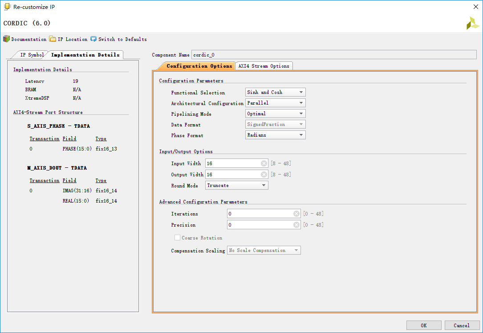The image size is (483, 333).
Task: Expand the Phase Format dropdown
Action: click(x=275, y=135)
